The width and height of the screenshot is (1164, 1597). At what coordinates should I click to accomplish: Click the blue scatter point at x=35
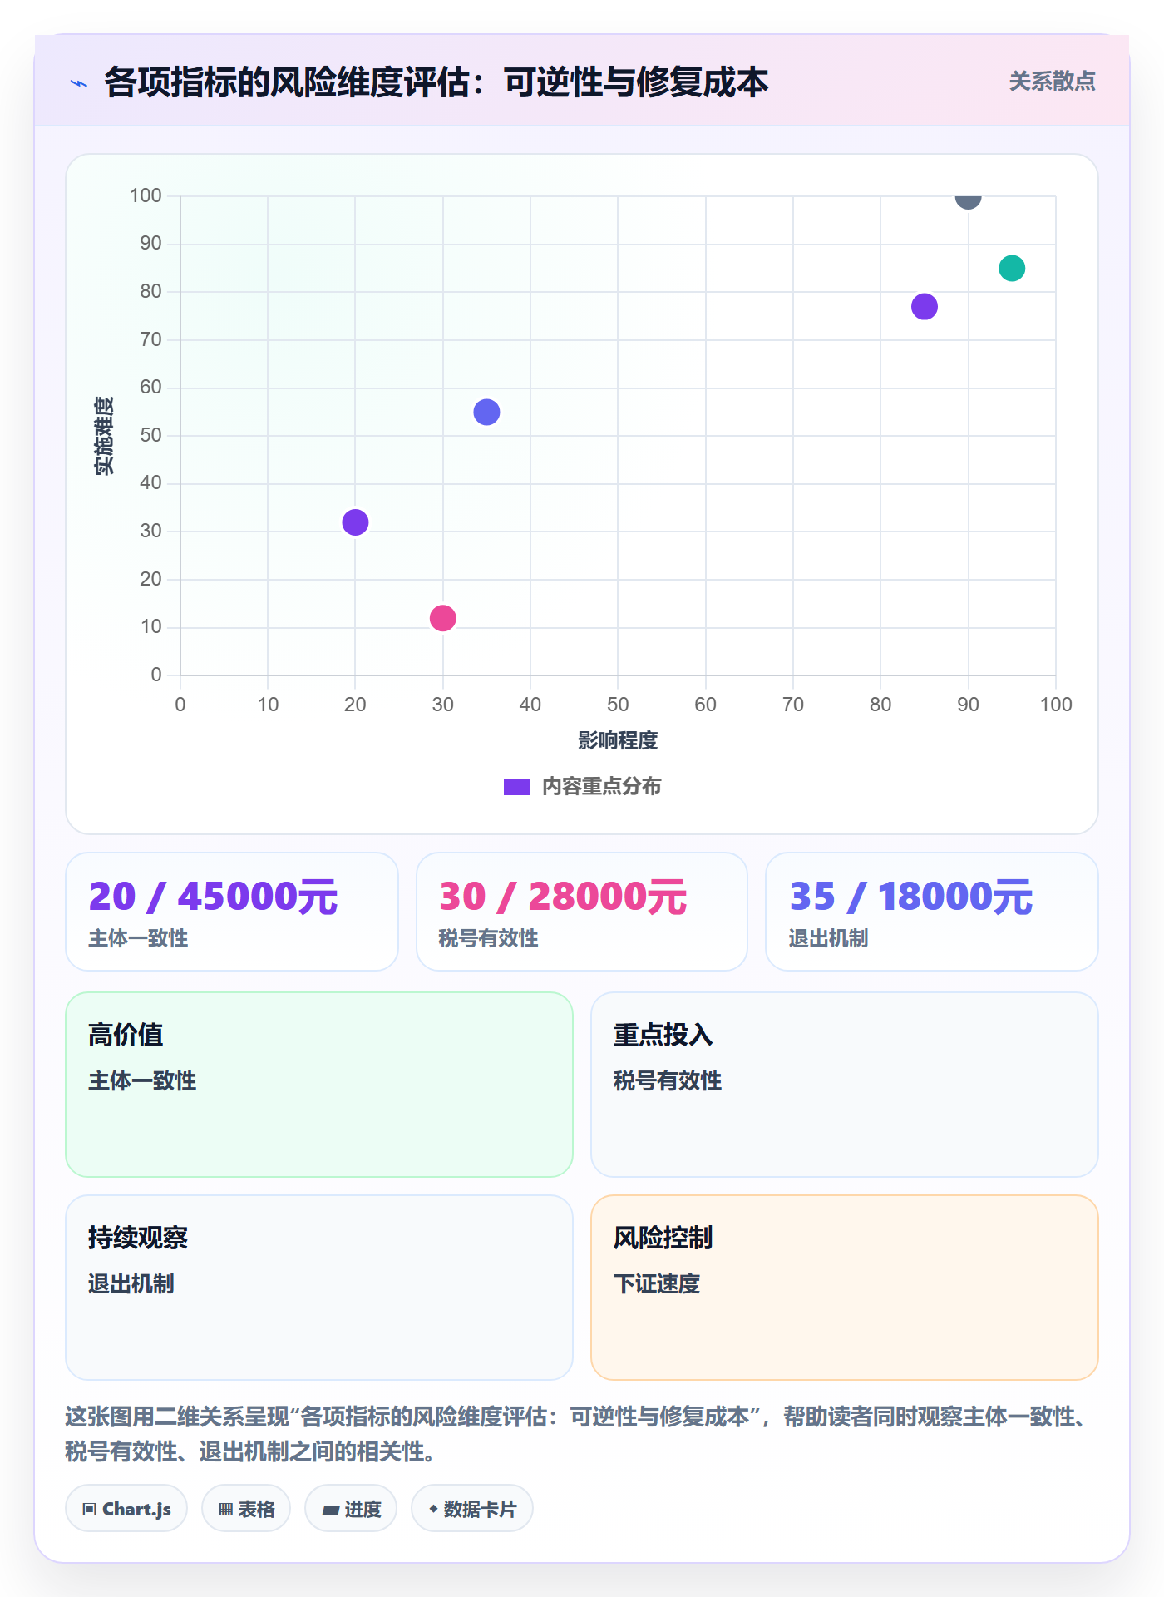tap(486, 413)
